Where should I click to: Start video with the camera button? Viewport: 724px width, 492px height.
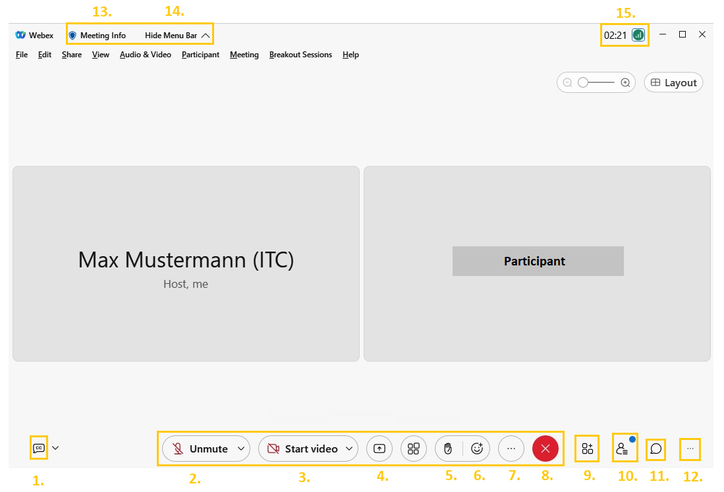coord(302,449)
